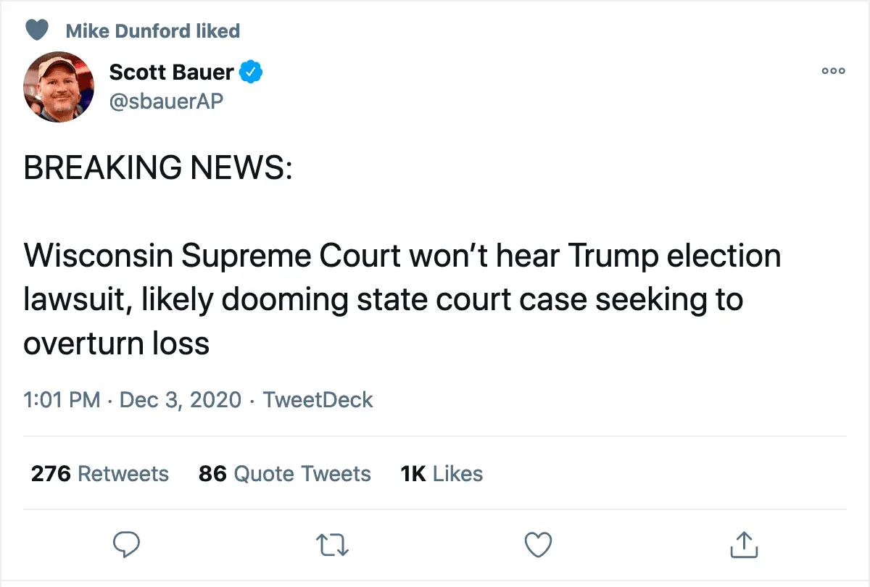Image resolution: width=870 pixels, height=587 pixels.
Task: Show the 1K Likes list
Action: pyautogui.click(x=442, y=474)
